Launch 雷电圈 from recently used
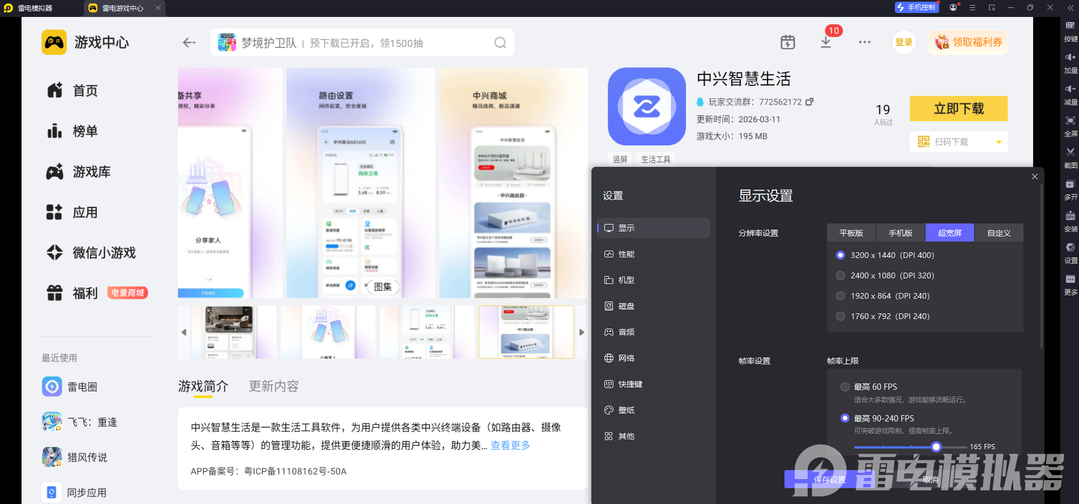The width and height of the screenshot is (1079, 504). point(70,387)
